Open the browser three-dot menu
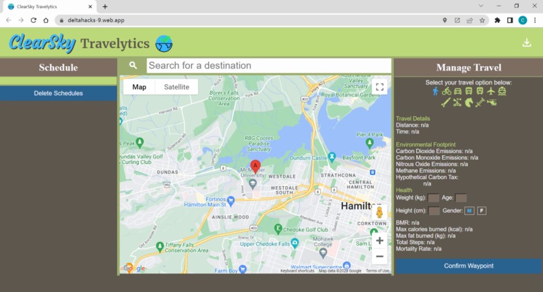 coord(535,20)
